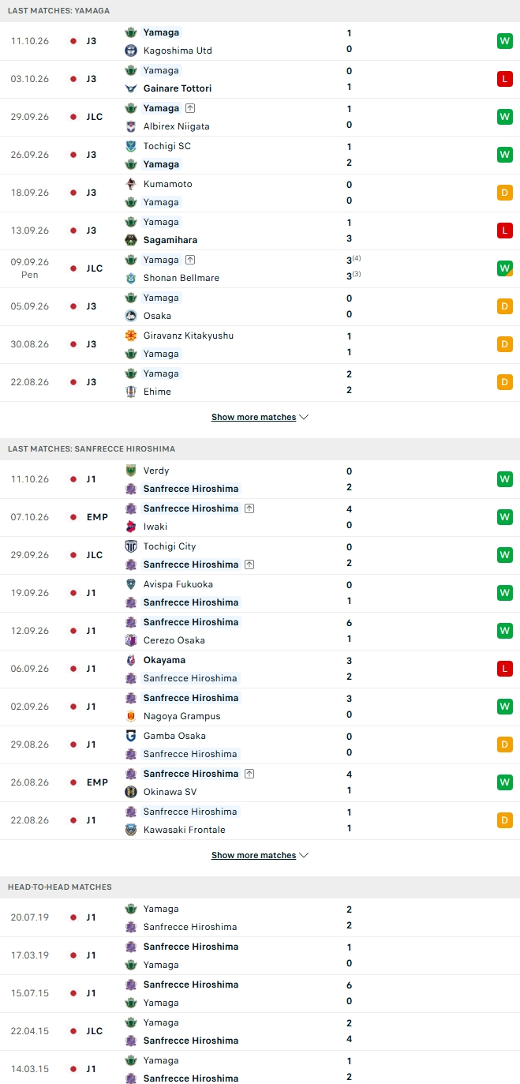Click the score 6 in Sanfrecce vs Cerezo Osaka

point(349,622)
